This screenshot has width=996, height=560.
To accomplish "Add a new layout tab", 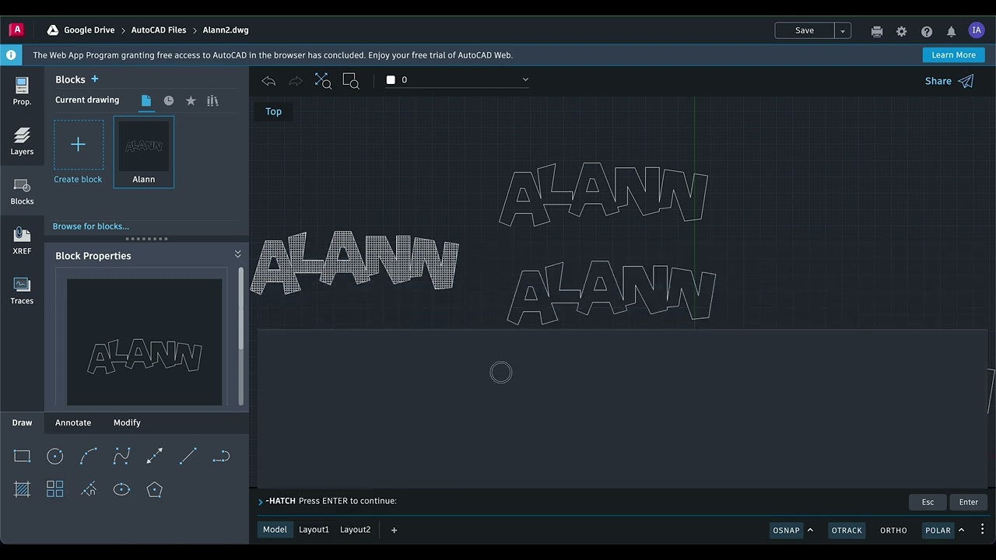I will tap(394, 530).
